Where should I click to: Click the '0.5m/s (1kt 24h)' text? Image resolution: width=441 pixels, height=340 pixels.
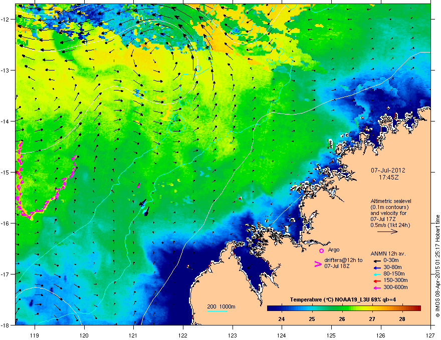pyautogui.click(x=390, y=225)
